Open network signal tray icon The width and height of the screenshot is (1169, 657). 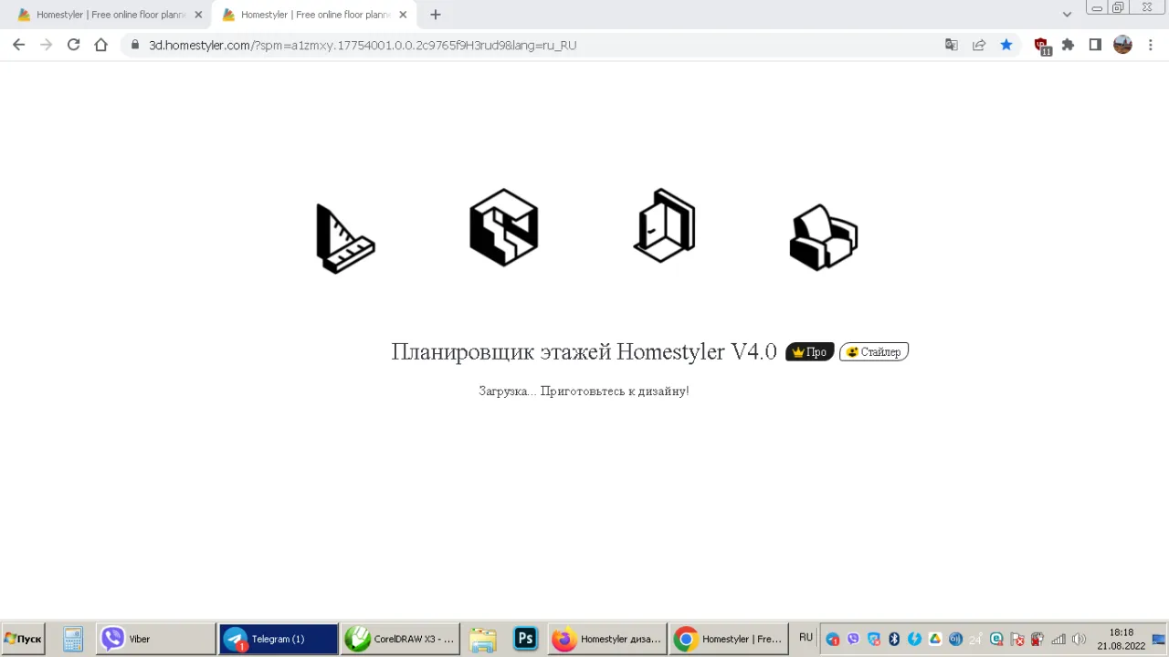pos(1058,639)
